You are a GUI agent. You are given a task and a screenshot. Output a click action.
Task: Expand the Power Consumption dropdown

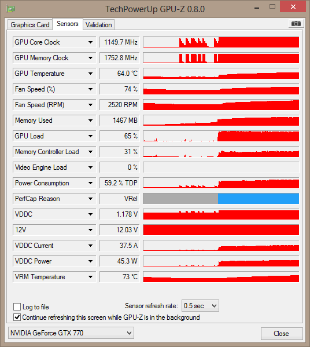(x=90, y=183)
